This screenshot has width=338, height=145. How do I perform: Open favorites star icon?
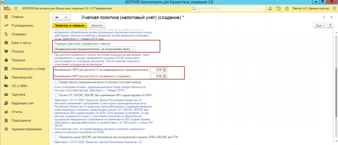tap(287, 9)
